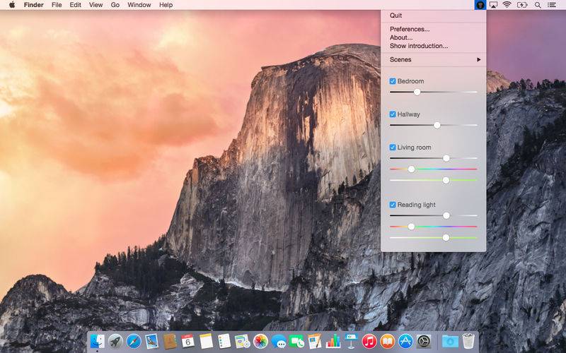This screenshot has width=566, height=353.
Task: Open Finder from the Dock
Action: click(x=97, y=341)
